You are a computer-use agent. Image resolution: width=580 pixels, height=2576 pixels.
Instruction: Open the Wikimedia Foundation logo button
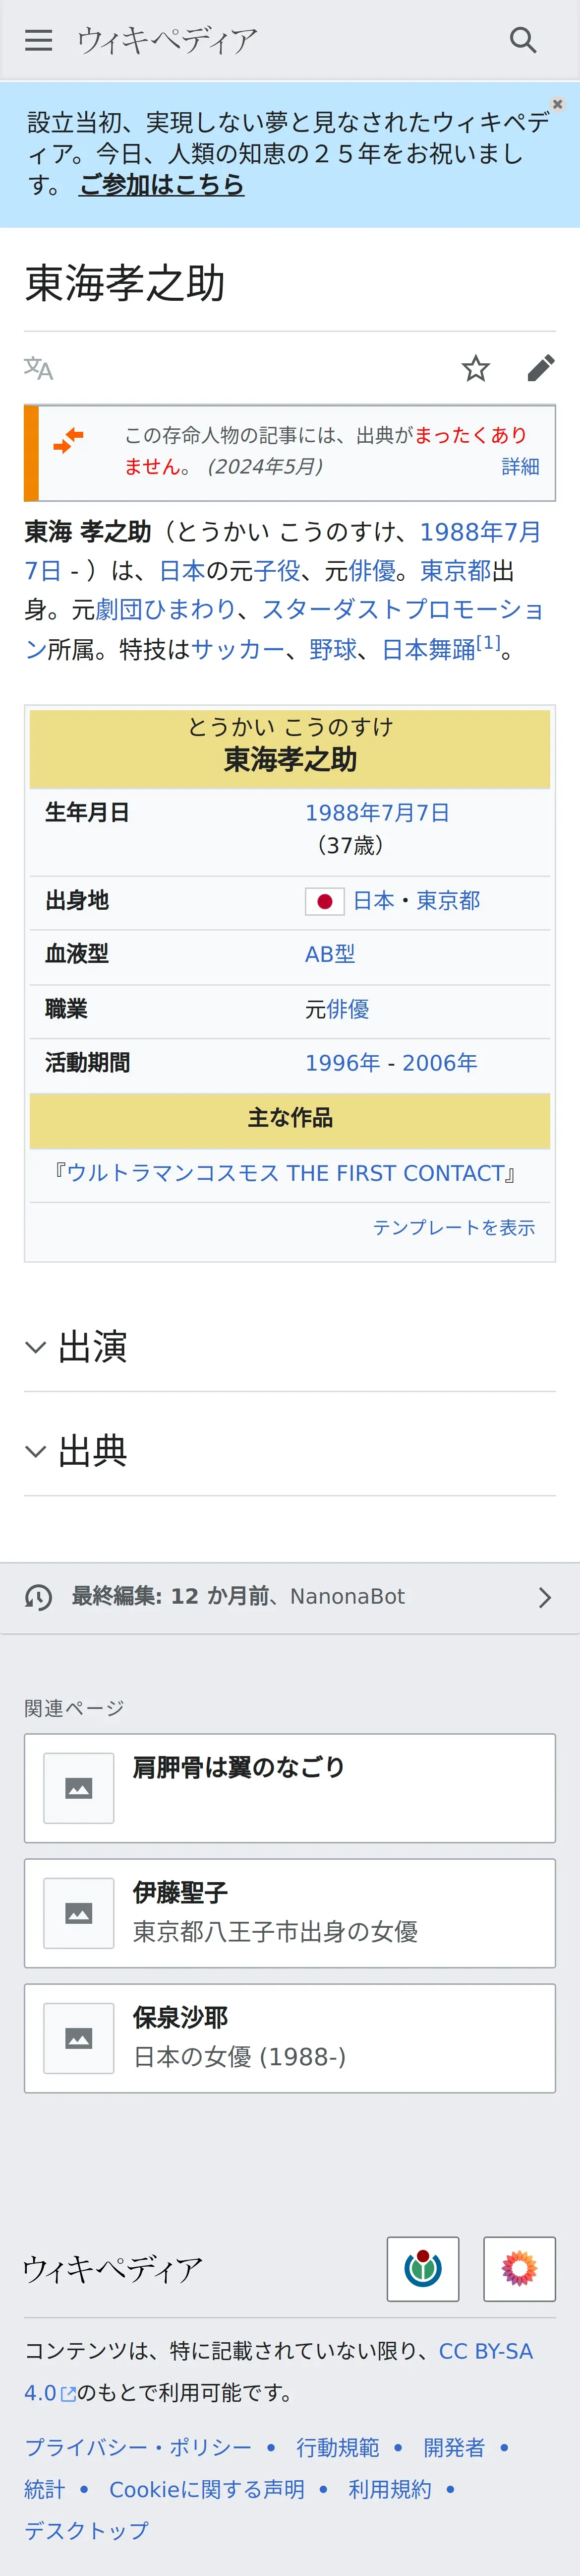[x=422, y=2268]
